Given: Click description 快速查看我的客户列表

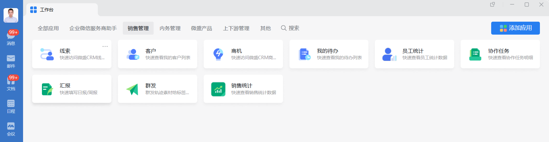Looking at the screenshot, I should [x=168, y=58].
